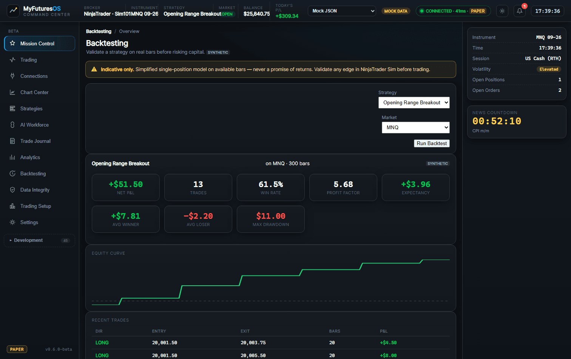
Task: Go to Trading in sidebar
Action: point(39,60)
